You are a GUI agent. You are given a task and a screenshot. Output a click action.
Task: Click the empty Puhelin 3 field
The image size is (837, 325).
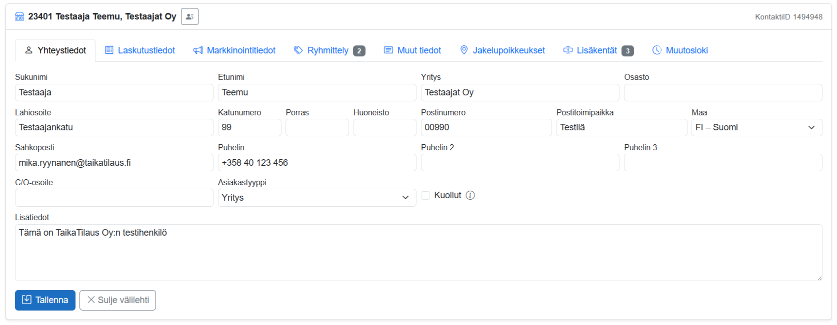point(723,163)
